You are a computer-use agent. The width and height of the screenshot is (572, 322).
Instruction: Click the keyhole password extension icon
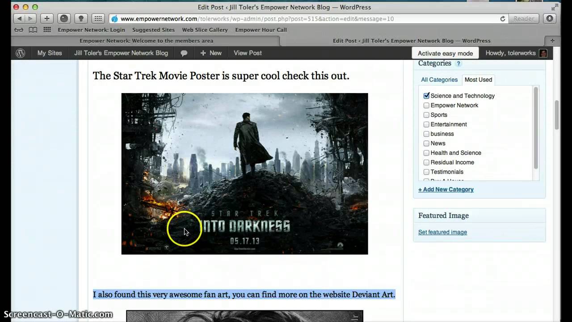coord(81,19)
